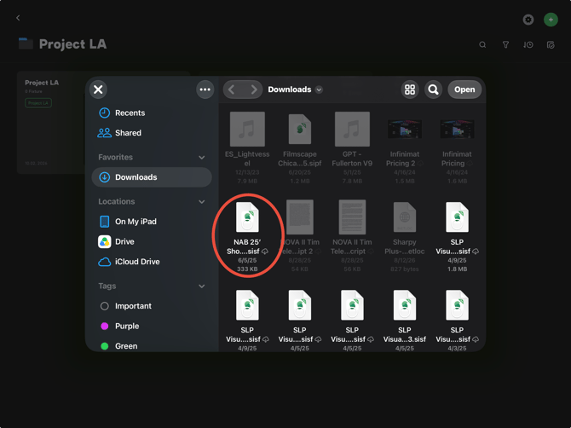The image size is (571, 428).
Task: Select the SLP Visua...3.sisf file
Action: (x=405, y=320)
